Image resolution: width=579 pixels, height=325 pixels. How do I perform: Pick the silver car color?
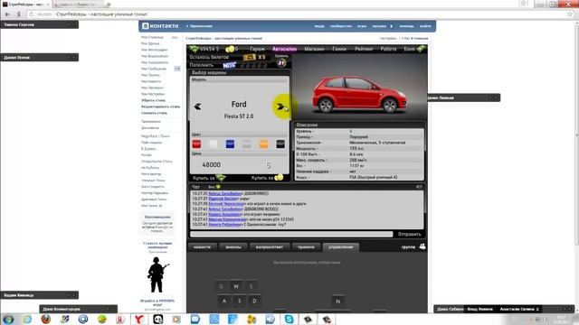(247, 144)
